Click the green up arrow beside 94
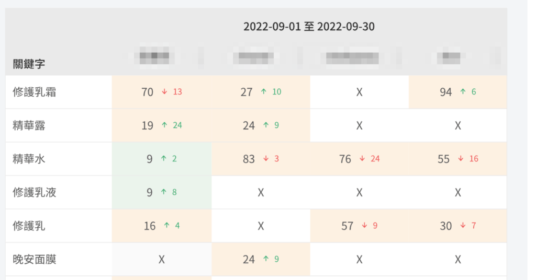This screenshot has width=536, height=280. pyautogui.click(x=463, y=92)
